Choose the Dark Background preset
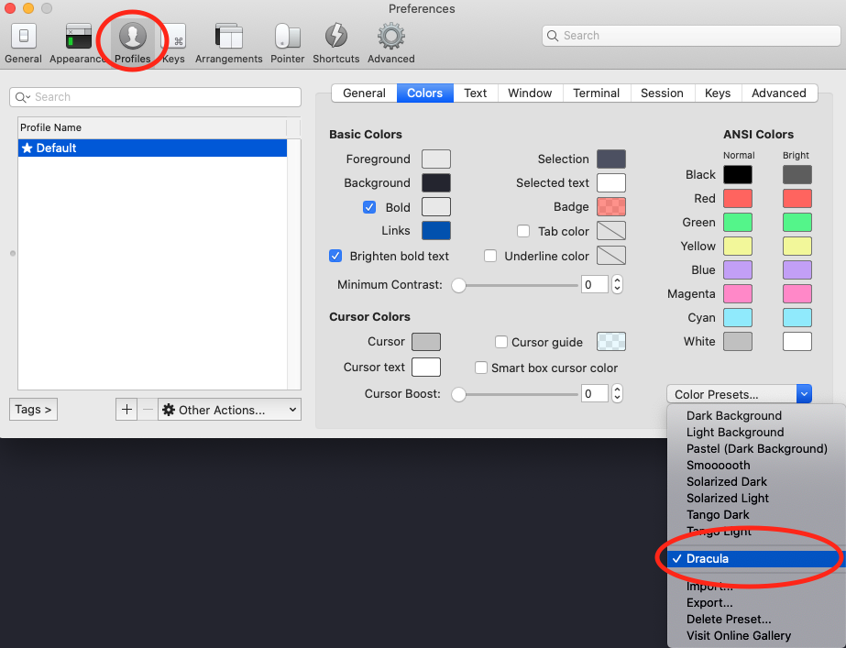The height and width of the screenshot is (648, 846). click(756, 415)
